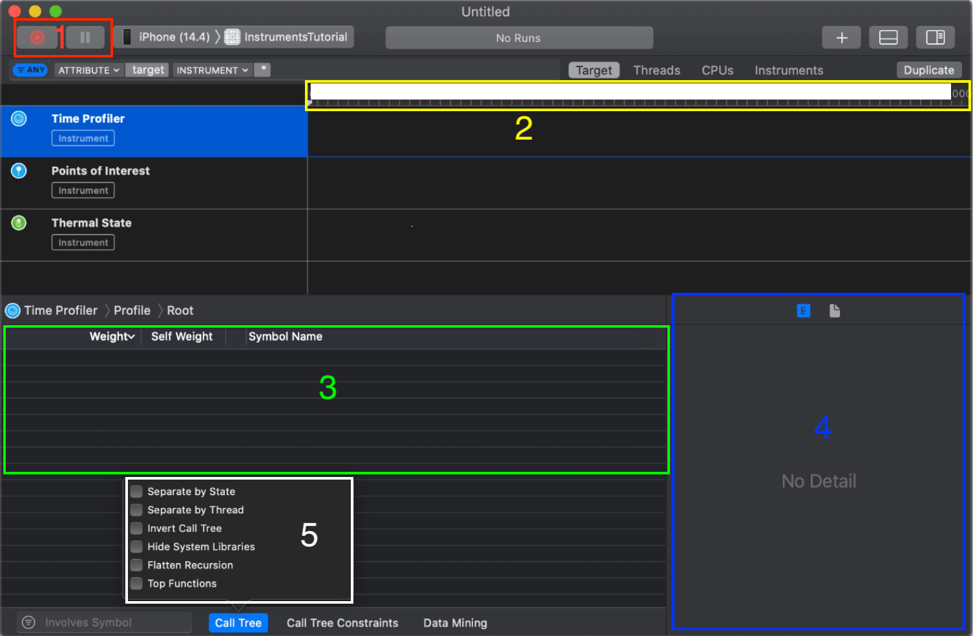This screenshot has height=636, width=973.
Task: Switch to the Threads tab
Action: click(x=656, y=70)
